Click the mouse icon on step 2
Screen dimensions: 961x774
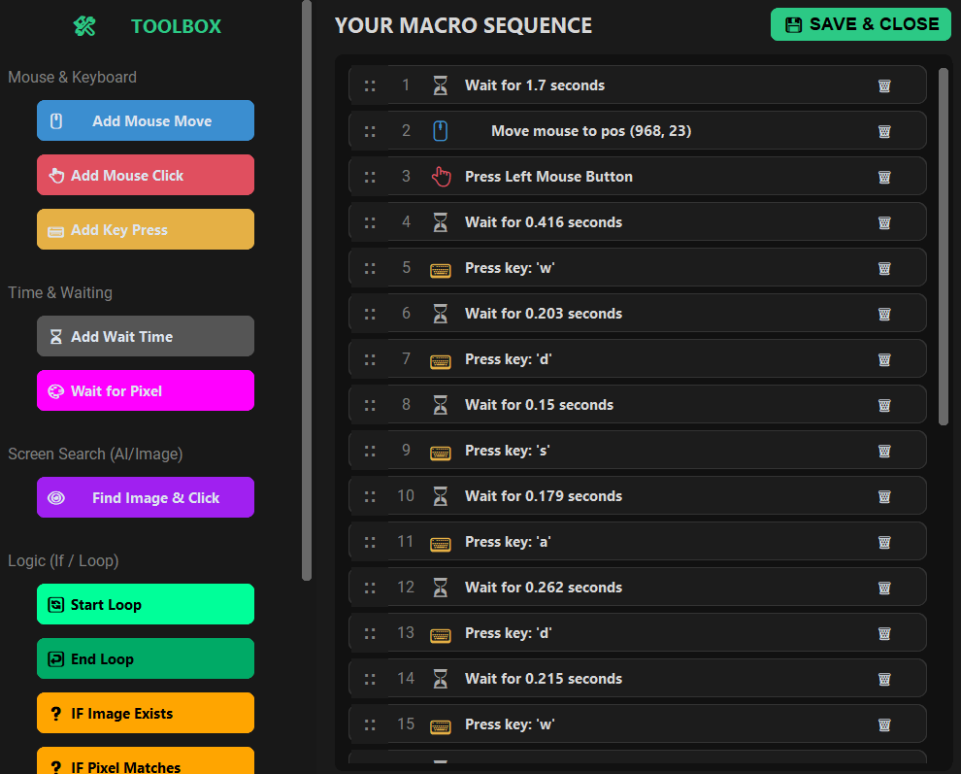click(441, 131)
